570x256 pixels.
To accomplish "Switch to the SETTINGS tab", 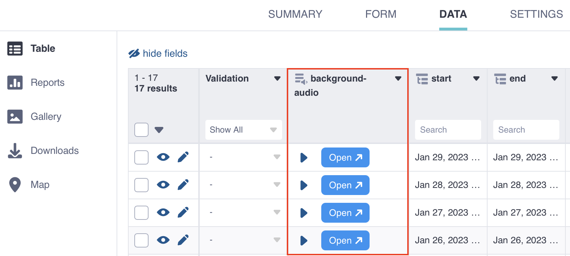I will [536, 14].
